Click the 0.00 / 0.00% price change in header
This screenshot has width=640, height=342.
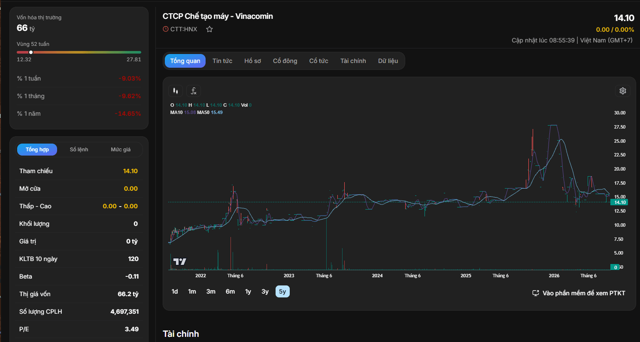point(615,30)
